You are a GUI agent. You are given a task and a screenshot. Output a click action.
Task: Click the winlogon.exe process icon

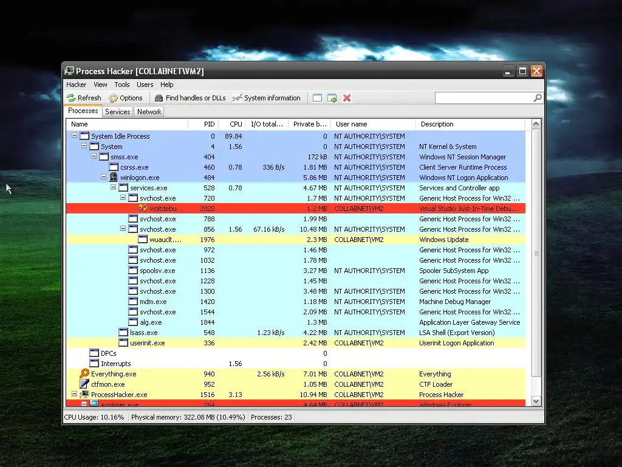click(114, 177)
